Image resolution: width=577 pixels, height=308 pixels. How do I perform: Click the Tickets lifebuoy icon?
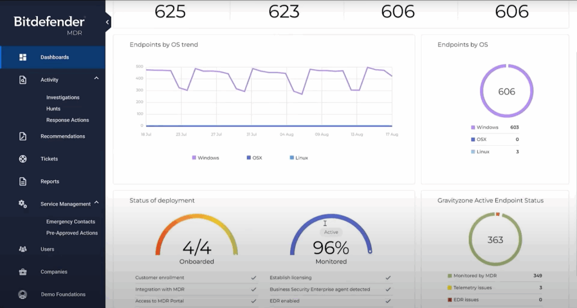[23, 159]
